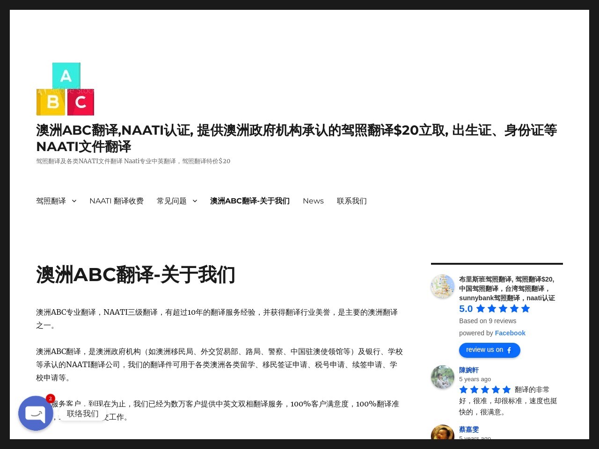Viewport: 599px width, 449px height.
Task: Expand the 常见问题 dropdown menu
Action: pos(171,201)
